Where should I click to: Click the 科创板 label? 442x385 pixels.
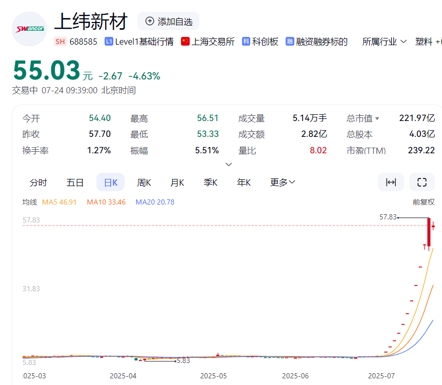pyautogui.click(x=265, y=42)
